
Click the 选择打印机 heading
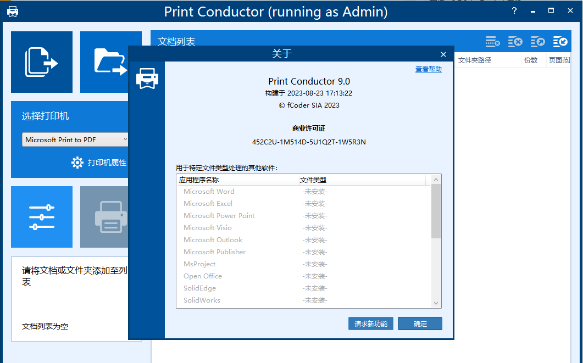click(x=45, y=116)
